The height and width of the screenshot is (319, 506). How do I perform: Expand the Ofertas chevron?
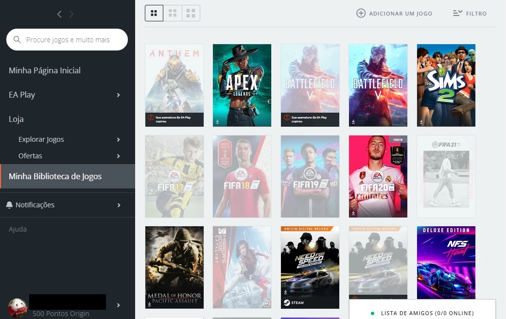119,156
